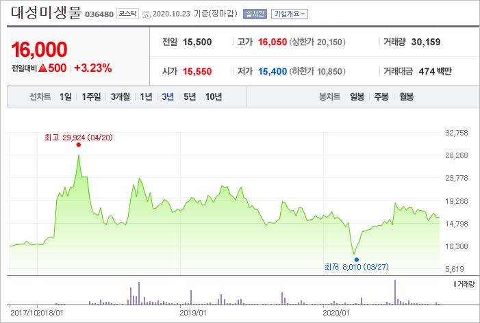
Task: Switch chart to 1주일 period
Action: click(91, 97)
